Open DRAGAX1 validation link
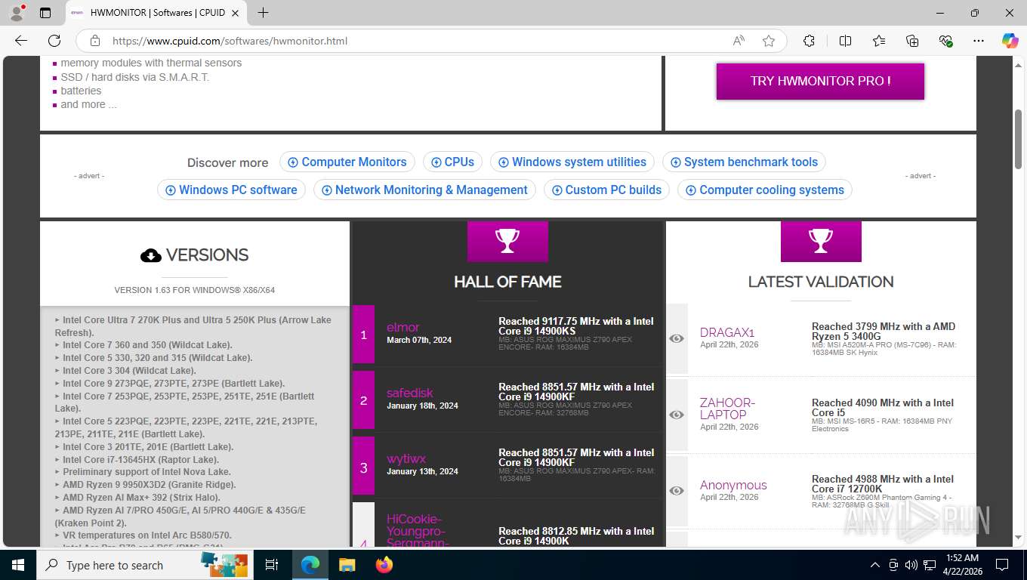Viewport: 1027px width, 580px height. pyautogui.click(x=727, y=332)
